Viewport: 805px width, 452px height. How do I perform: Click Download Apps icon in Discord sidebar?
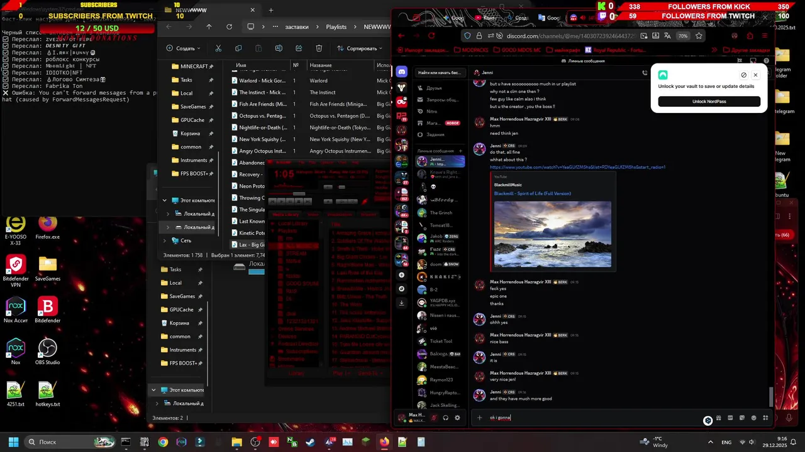[x=401, y=303]
